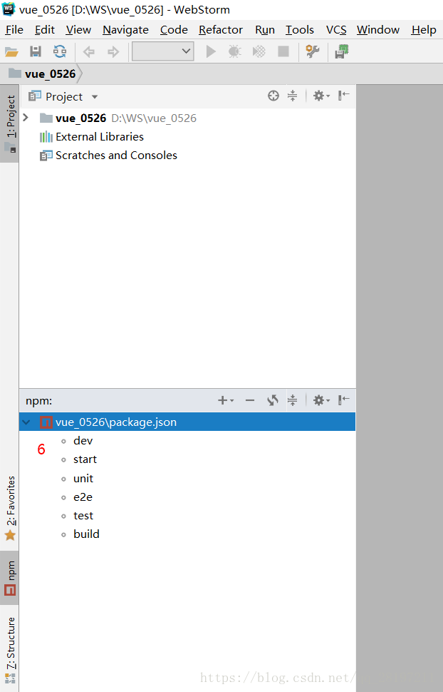Toggle the 7: Structure side tab
Image resolution: width=443 pixels, height=692 pixels.
pos(10,648)
